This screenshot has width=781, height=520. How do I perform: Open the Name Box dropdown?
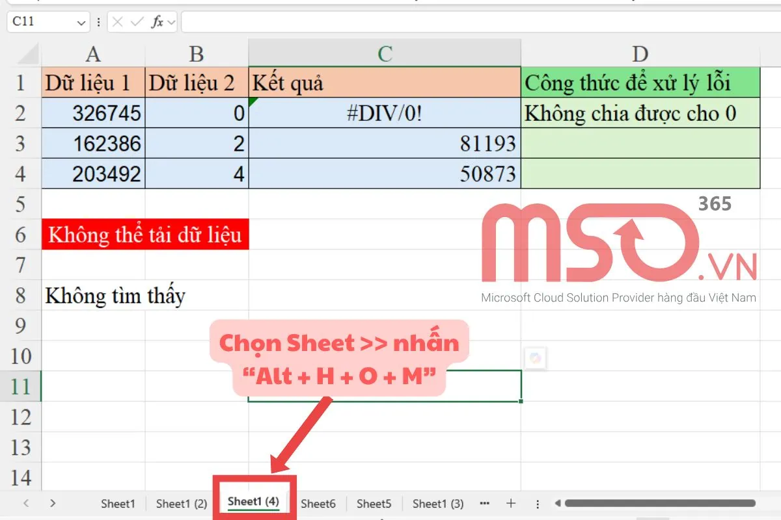81,21
